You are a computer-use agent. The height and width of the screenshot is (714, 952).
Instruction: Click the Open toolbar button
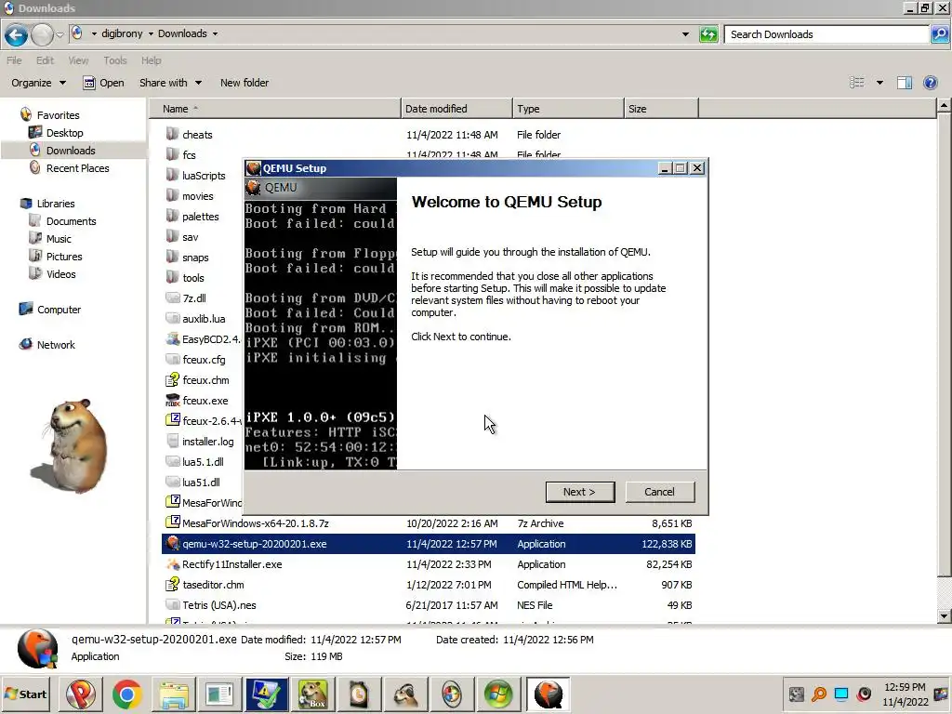(x=103, y=83)
